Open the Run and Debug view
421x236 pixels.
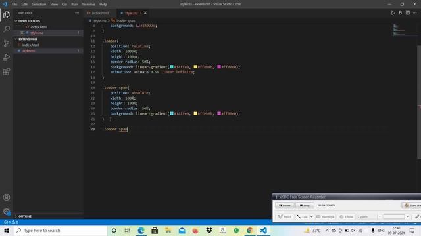click(7, 58)
